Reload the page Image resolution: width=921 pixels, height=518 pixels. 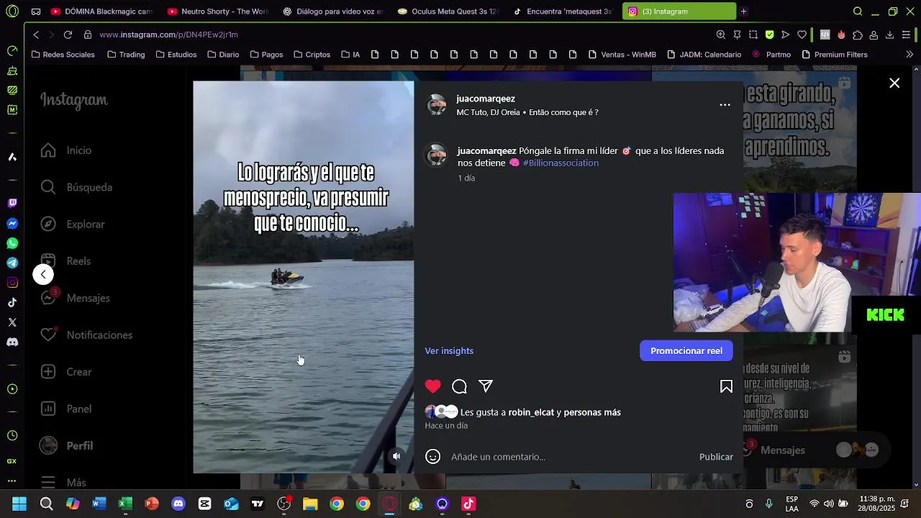coord(68,35)
